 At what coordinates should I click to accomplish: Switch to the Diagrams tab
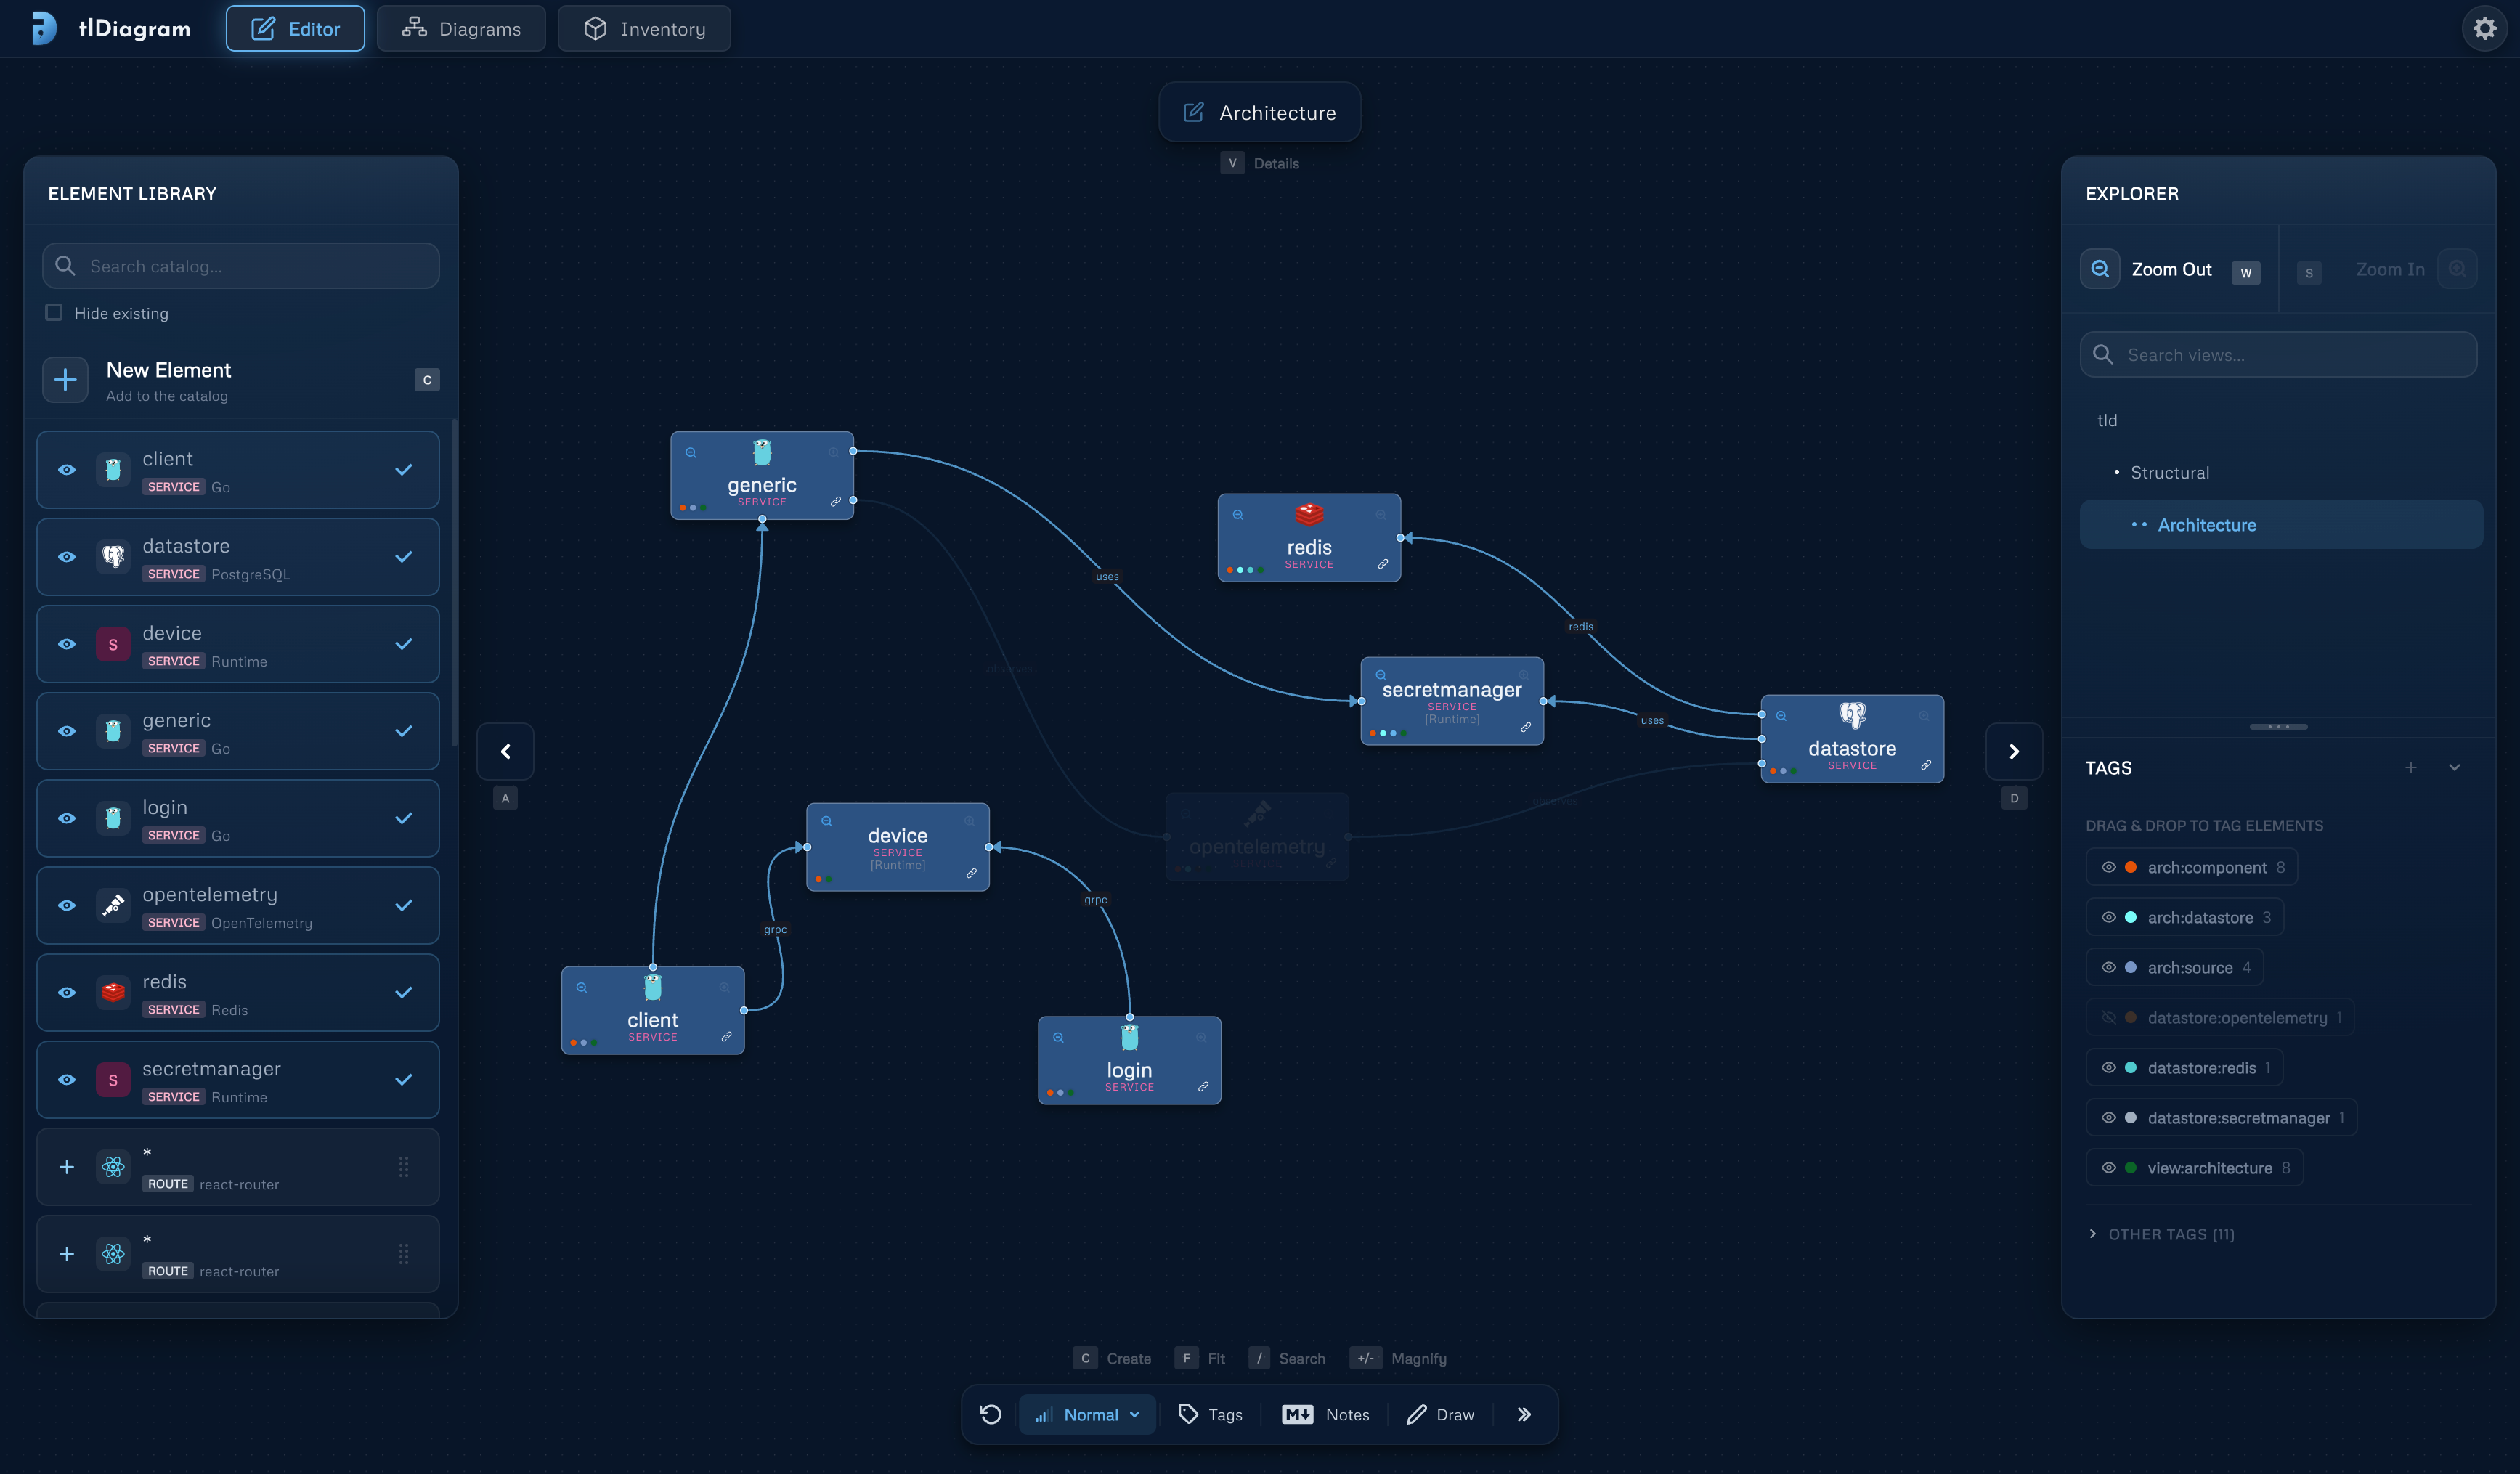pyautogui.click(x=461, y=28)
